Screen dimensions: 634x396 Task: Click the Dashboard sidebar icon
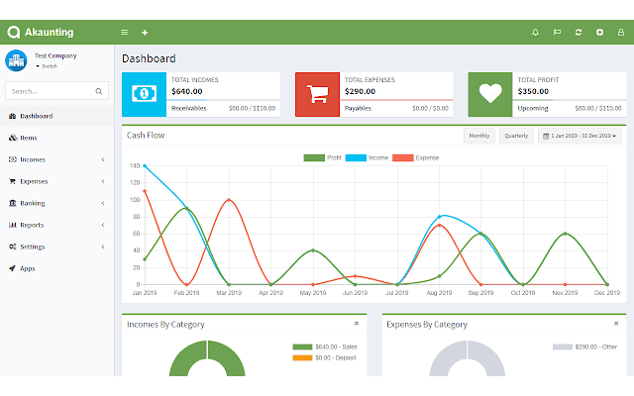[13, 116]
